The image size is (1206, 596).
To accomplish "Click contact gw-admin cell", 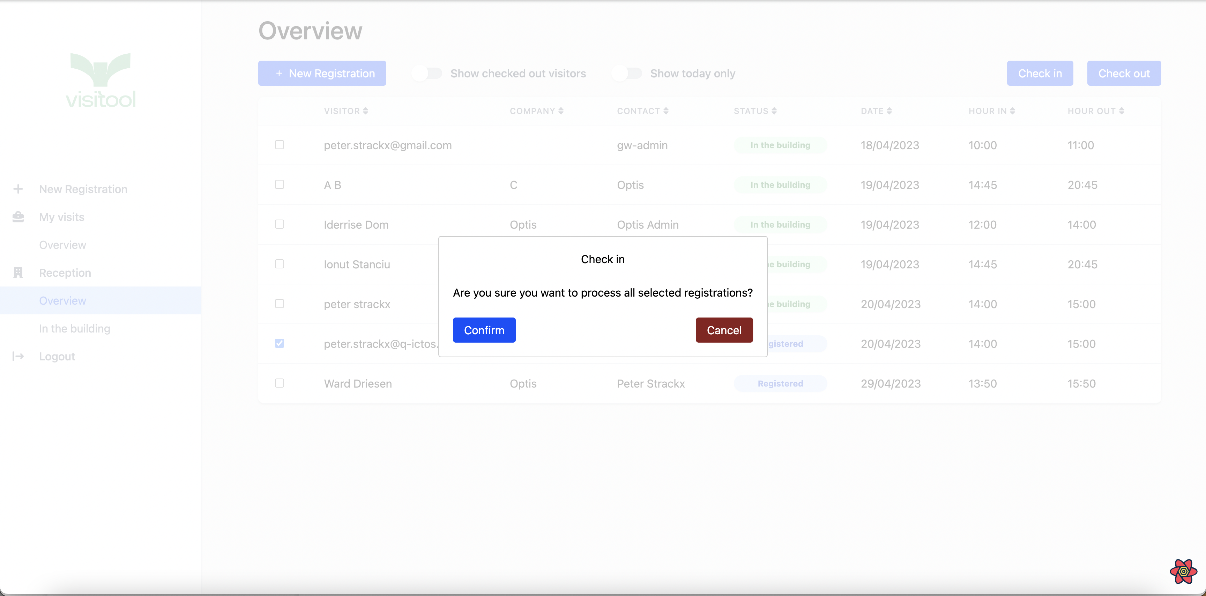I will click(642, 145).
